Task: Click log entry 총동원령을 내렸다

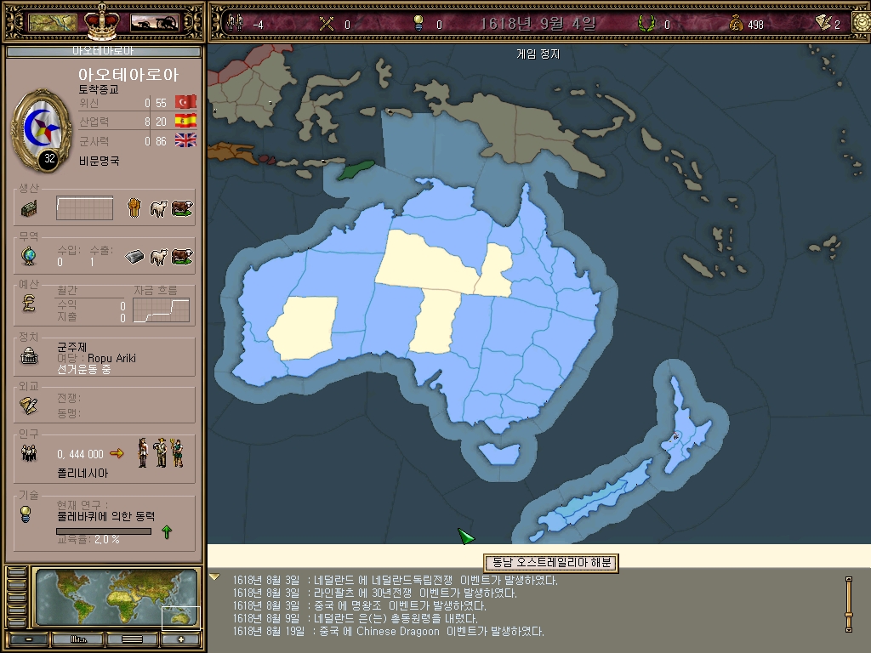Action: click(355, 619)
